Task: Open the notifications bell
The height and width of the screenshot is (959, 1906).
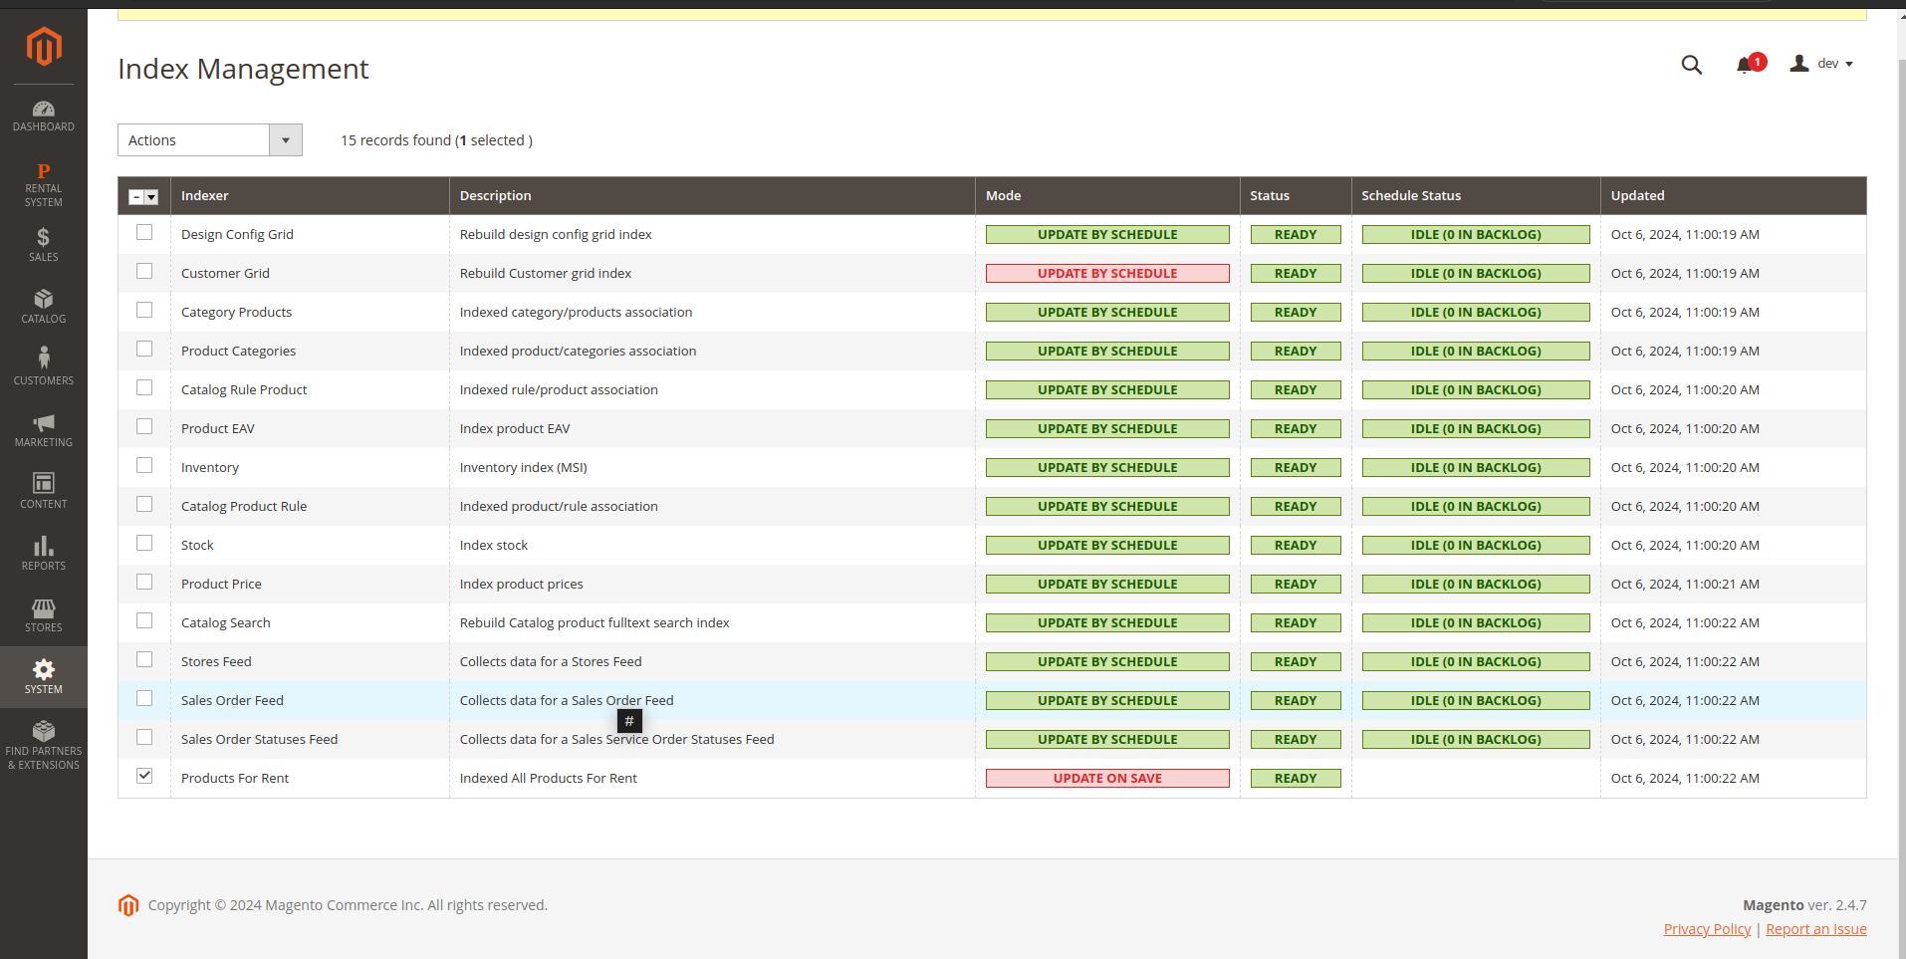Action: click(1745, 65)
